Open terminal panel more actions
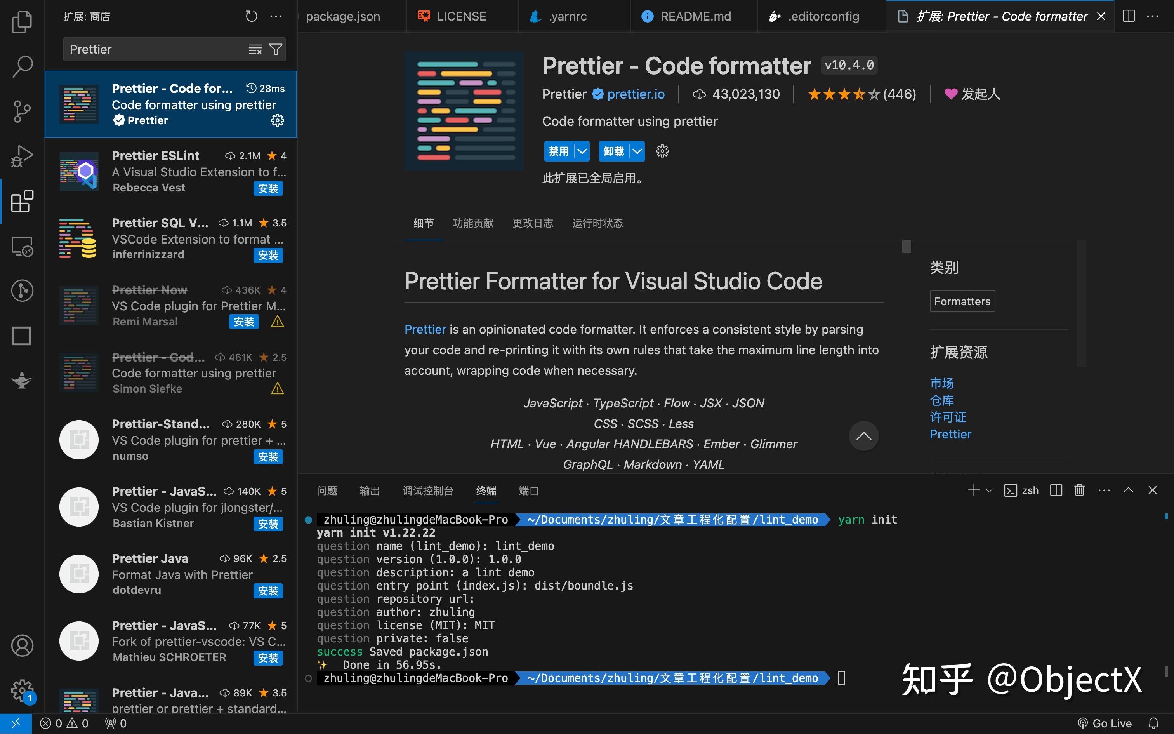The width and height of the screenshot is (1174, 734). pyautogui.click(x=1104, y=490)
